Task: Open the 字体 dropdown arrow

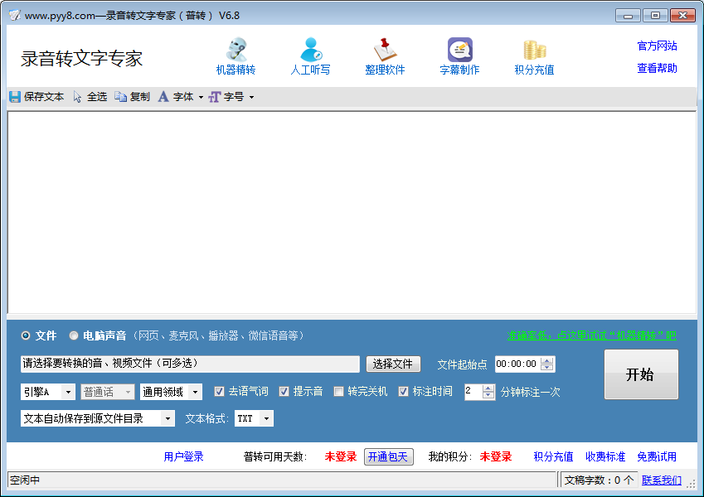Action: (201, 98)
